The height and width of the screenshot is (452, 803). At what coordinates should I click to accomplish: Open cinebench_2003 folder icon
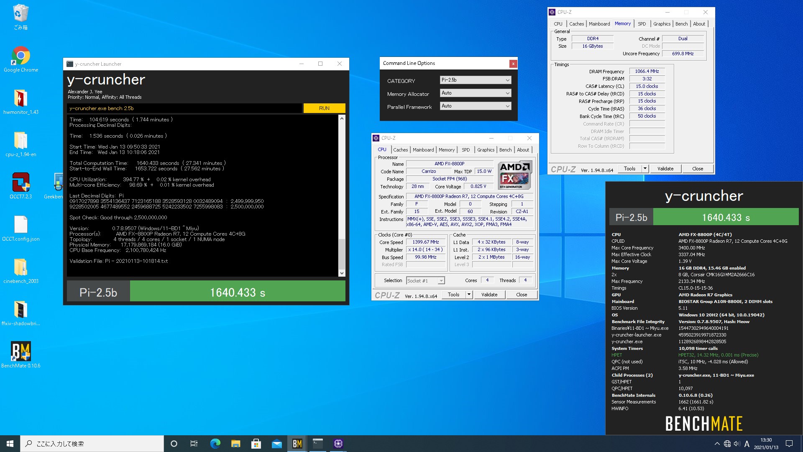click(20, 271)
